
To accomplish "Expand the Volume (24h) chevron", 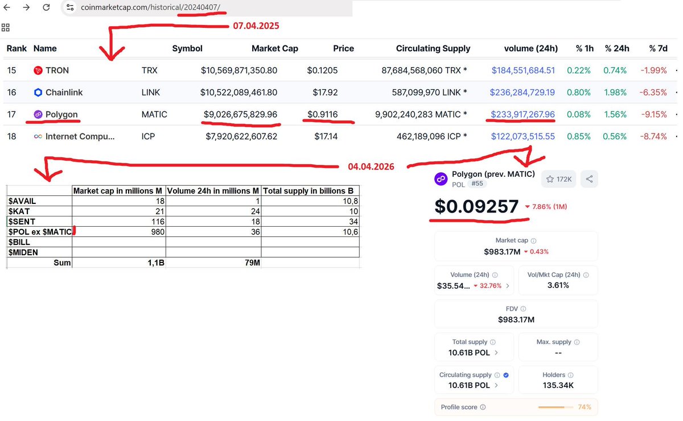I will tap(508, 286).
